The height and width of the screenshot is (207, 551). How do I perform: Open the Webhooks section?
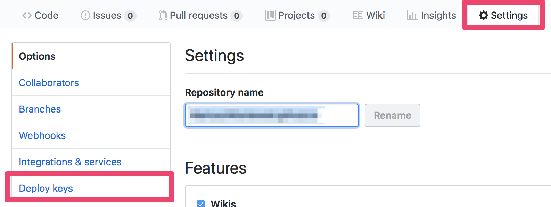42,135
